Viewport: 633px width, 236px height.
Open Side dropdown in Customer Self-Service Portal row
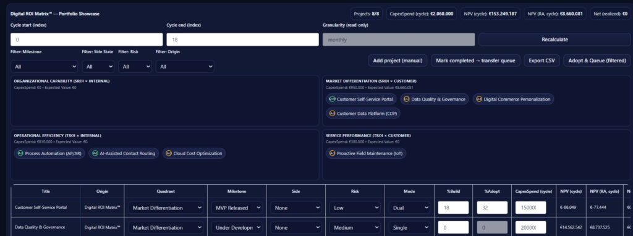295,208
